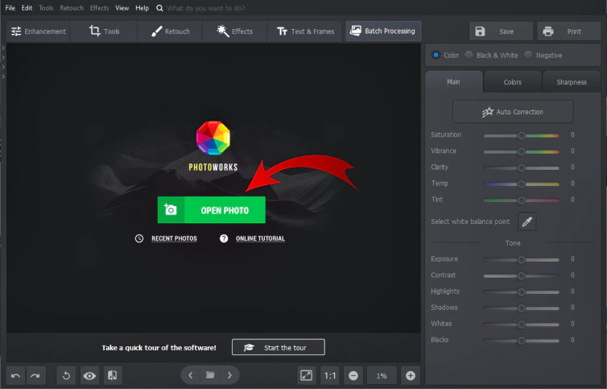607x389 pixels.
Task: Open the ONLINE TUTORIAL link
Action: [260, 238]
